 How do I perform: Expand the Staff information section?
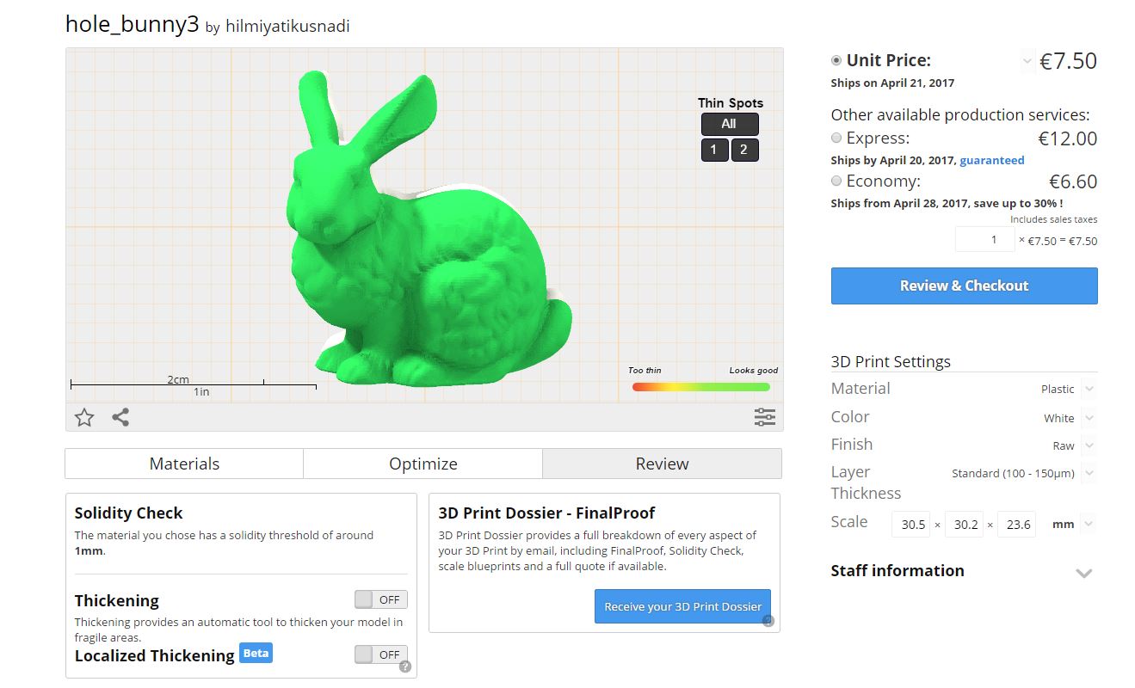point(1084,573)
